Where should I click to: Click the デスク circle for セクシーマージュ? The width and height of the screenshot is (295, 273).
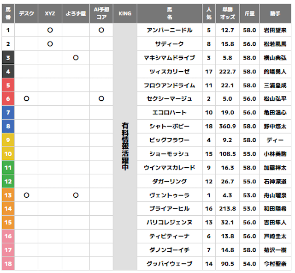tap(26, 99)
